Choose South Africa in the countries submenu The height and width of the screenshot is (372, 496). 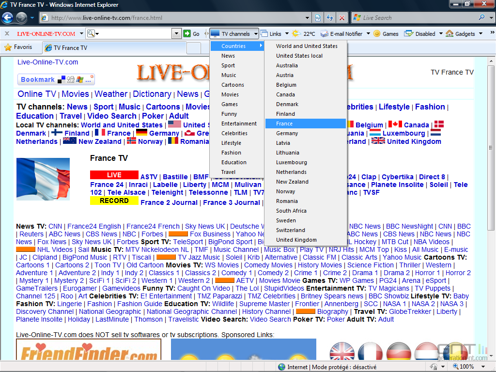pyautogui.click(x=306, y=211)
